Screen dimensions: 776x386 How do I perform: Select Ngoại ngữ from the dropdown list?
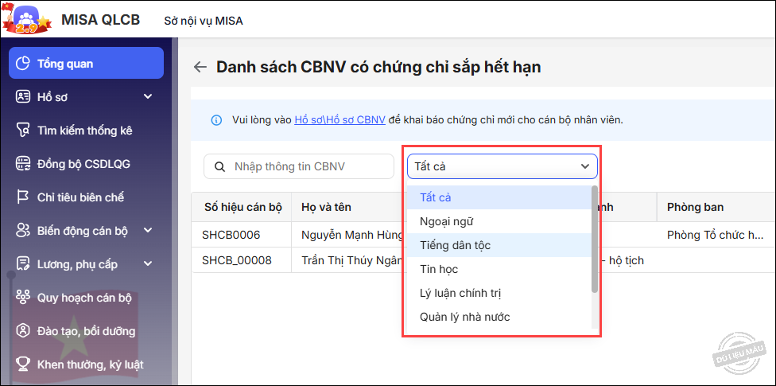click(x=445, y=221)
